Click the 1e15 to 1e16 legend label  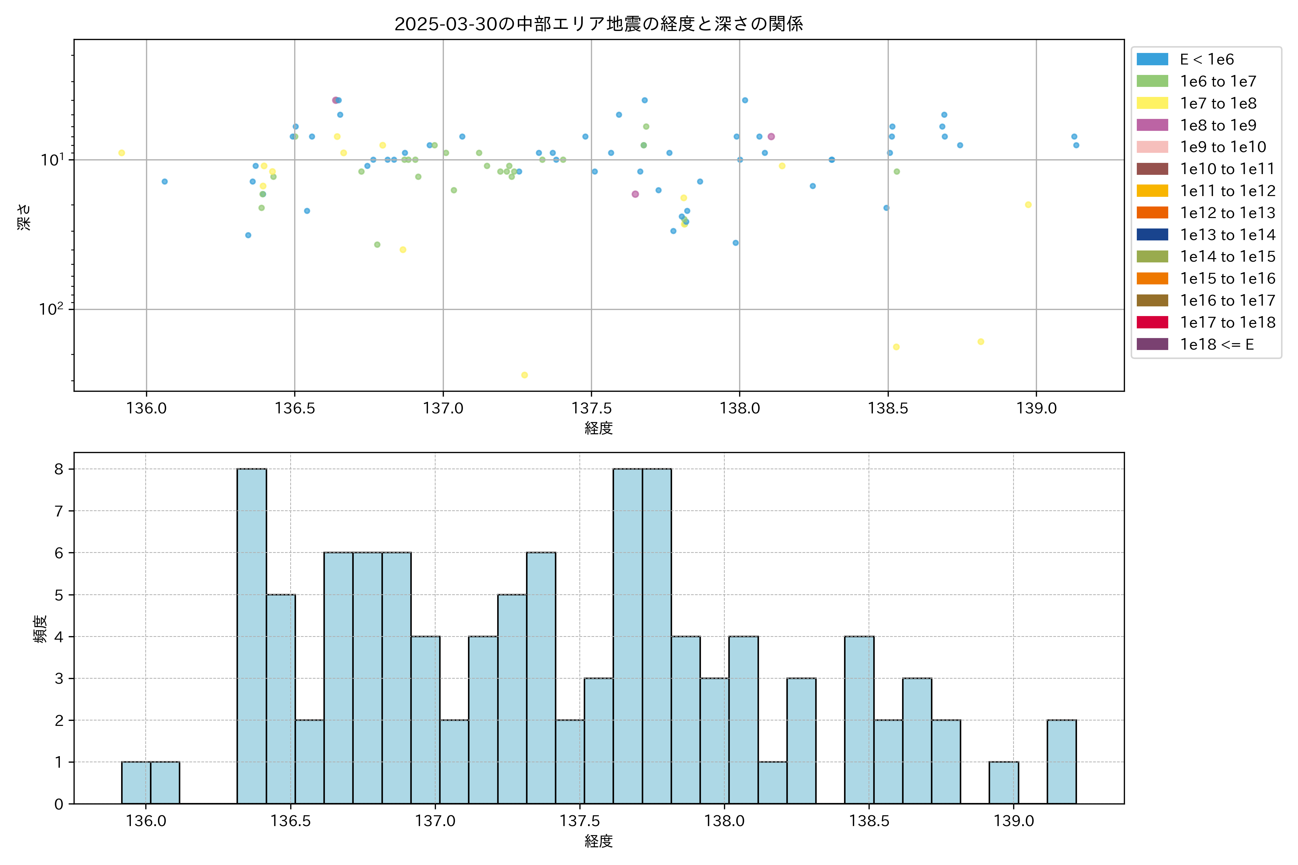(x=1227, y=279)
